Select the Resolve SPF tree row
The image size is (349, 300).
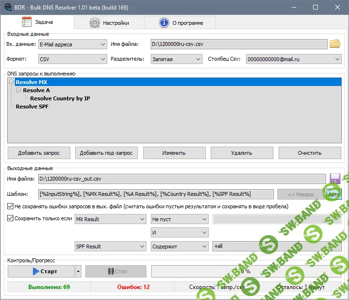coord(32,107)
